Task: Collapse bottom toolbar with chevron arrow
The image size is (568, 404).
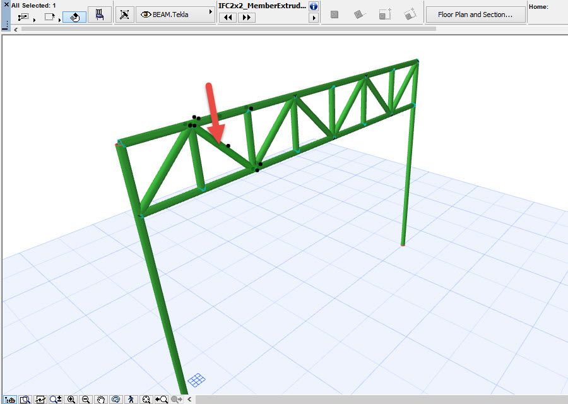Action: tap(189, 400)
